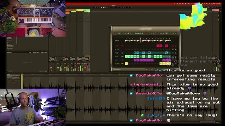Select the red Master track header
Viewport: 225px width, 126px height.
216,10
